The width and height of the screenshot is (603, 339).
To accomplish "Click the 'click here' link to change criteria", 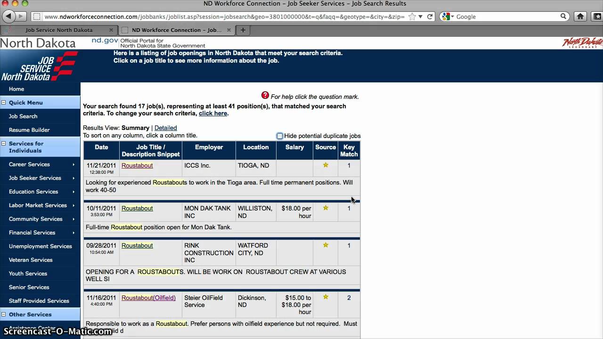I will click(x=213, y=113).
